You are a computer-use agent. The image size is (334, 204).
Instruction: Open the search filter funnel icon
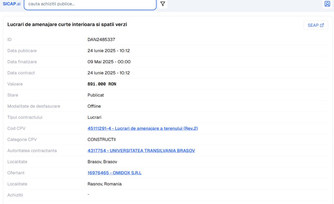click(163, 4)
